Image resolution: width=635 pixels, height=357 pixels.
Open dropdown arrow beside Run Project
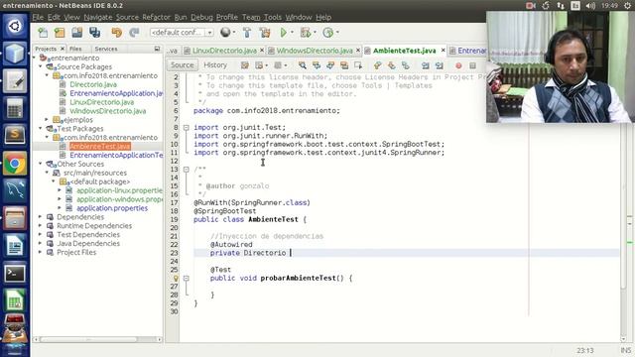292,33
